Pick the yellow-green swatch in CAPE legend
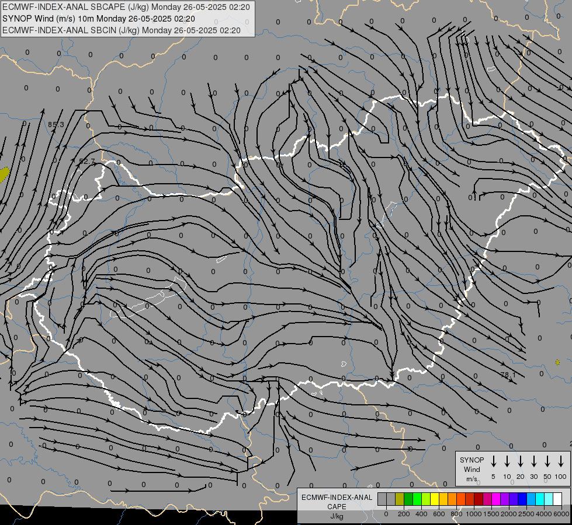Image resolution: width=572 pixels, height=525 pixels. 426,499
